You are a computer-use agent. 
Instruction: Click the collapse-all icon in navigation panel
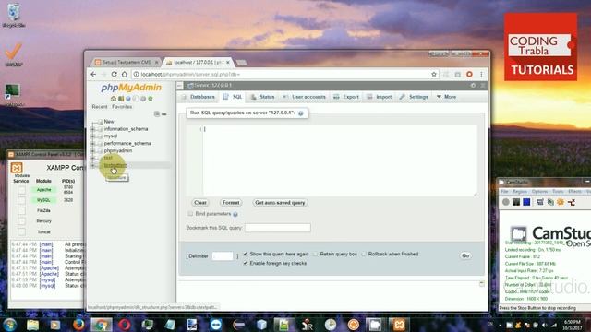pyautogui.click(x=157, y=114)
